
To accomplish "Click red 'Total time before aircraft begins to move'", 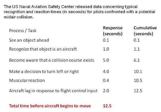I will [50, 106].
